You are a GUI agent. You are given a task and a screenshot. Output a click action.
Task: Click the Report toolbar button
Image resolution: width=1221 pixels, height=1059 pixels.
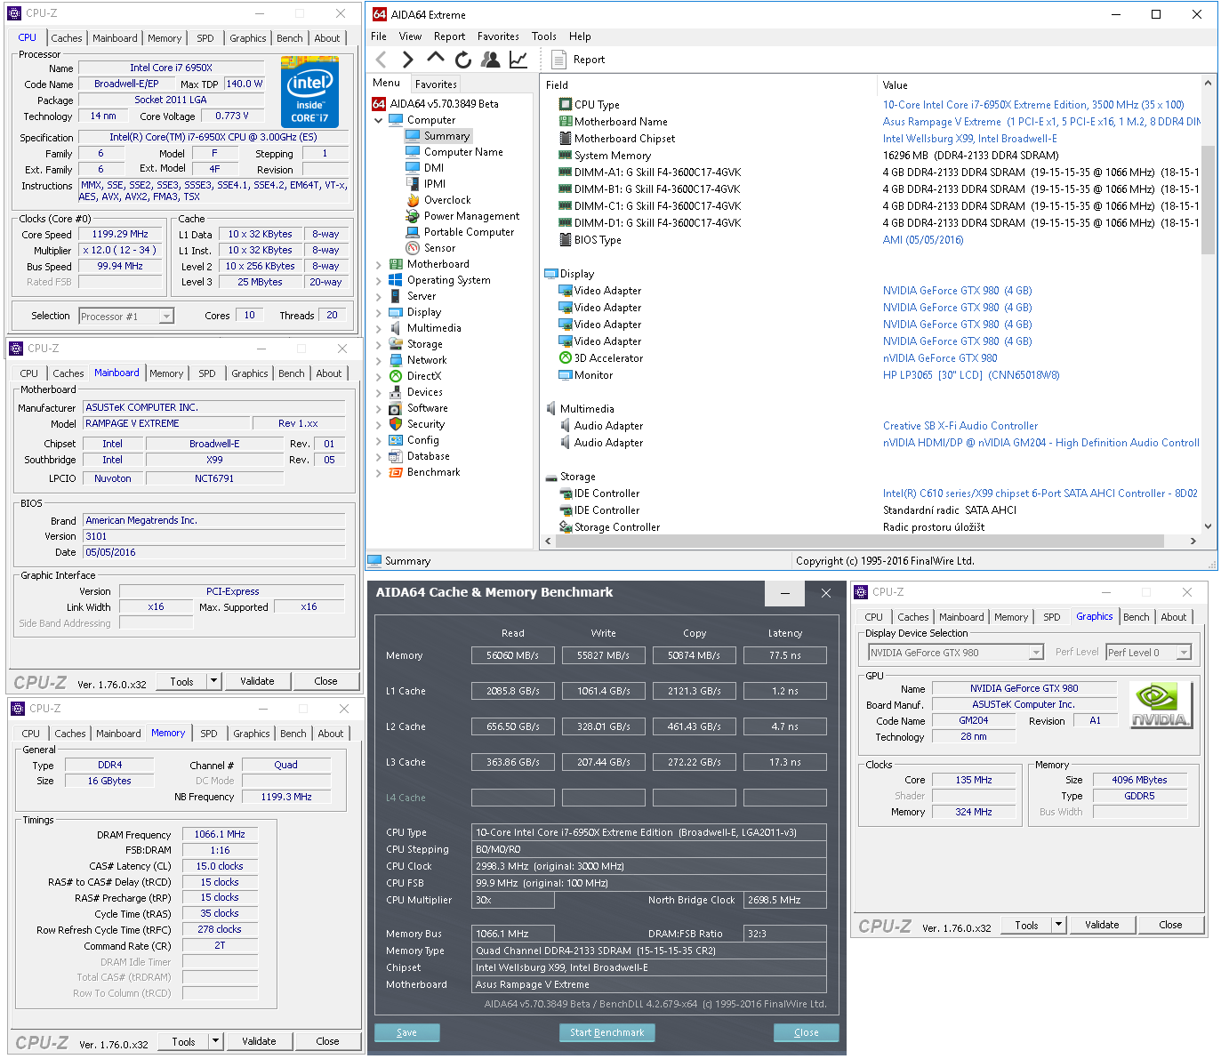coord(578,60)
